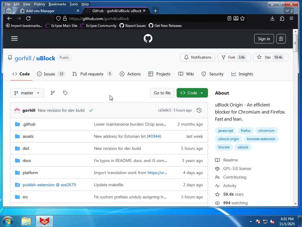Close the GitHub uBlock tab
Screen dimensions: 302x227
coord(144,11)
